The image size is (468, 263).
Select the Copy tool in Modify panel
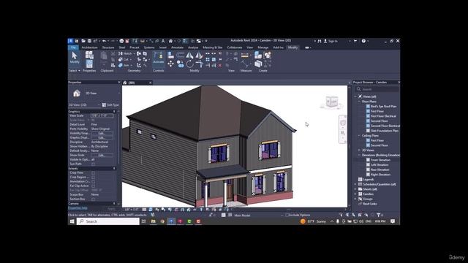point(181,64)
